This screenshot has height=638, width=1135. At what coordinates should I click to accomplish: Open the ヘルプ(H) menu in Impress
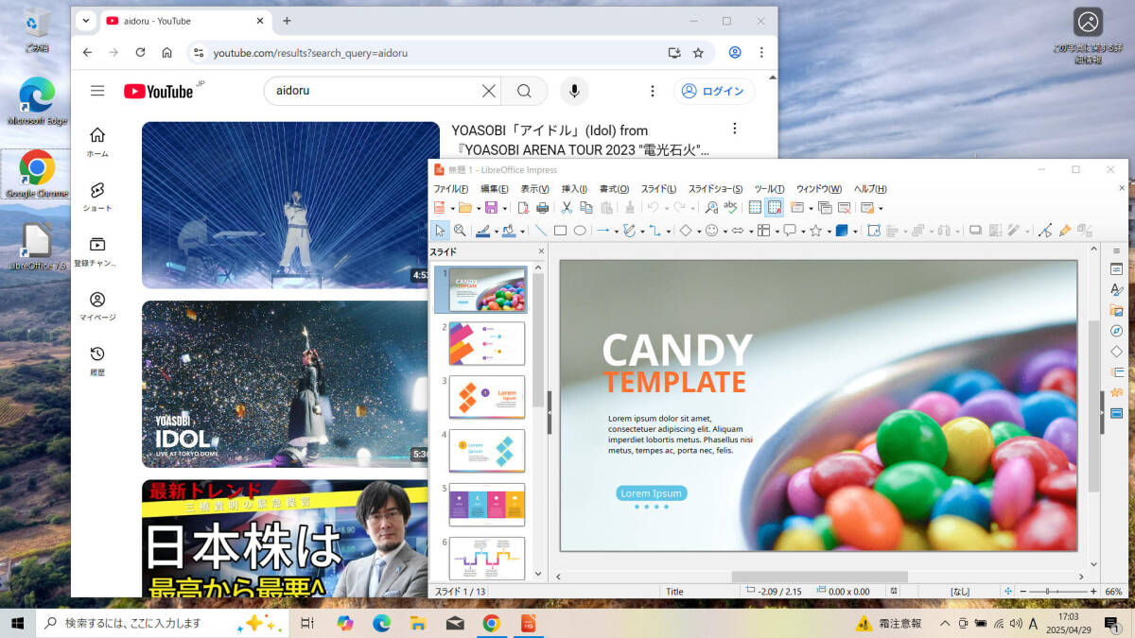(x=870, y=189)
